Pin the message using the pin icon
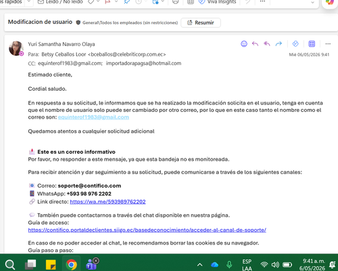 pos(127,2)
